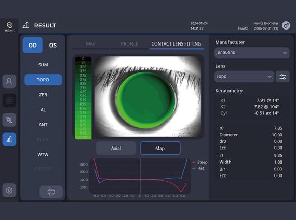This screenshot has width=296, height=220.
Task: Open the patient profile sidebar icon
Action: tap(9, 81)
